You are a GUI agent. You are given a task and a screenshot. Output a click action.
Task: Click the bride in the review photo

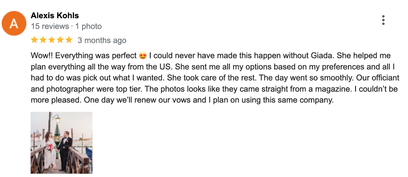(49, 150)
